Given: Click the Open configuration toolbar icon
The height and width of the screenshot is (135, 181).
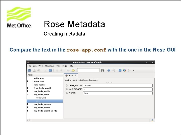Looking at the screenshot, I should click(29, 70).
